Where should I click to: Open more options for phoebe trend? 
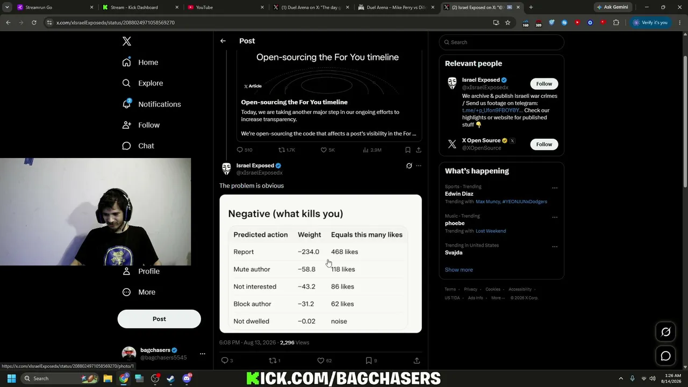coord(555,218)
